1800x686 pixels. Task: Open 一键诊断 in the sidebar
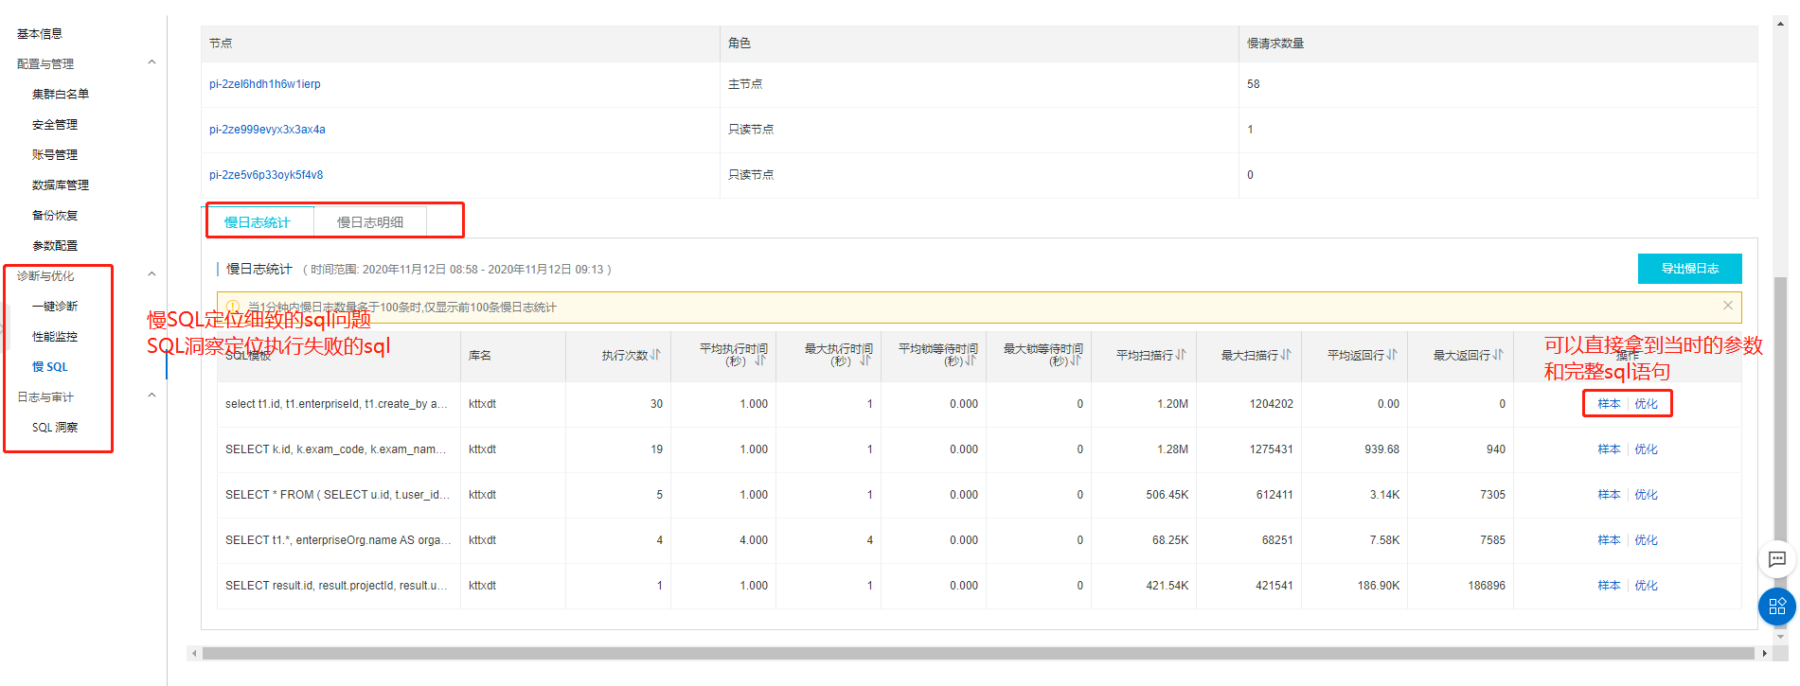point(55,307)
